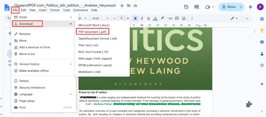266x117 pixels.
Task: Open the video call dropdown arrow
Action: tap(213, 7)
